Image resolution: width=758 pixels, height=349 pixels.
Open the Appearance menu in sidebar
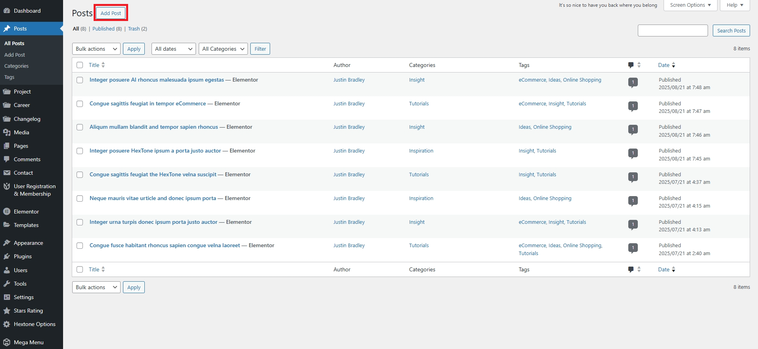pos(28,243)
